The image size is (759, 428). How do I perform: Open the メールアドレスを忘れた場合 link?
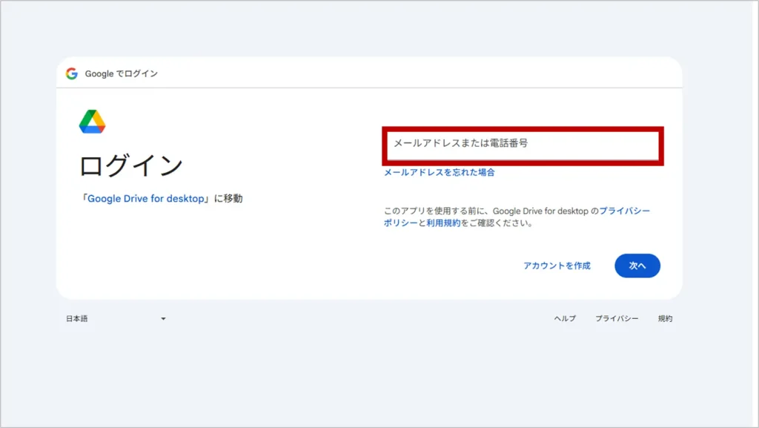pyautogui.click(x=439, y=172)
